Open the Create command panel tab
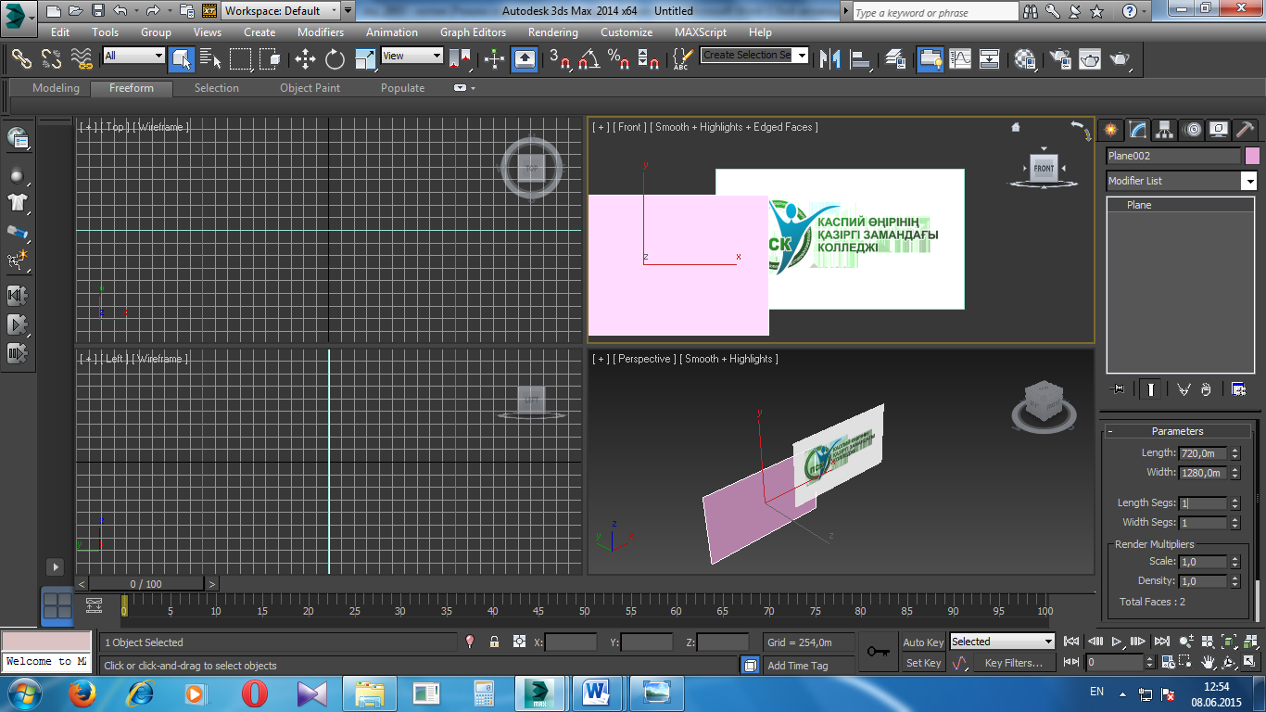This screenshot has width=1266, height=712. click(1110, 130)
